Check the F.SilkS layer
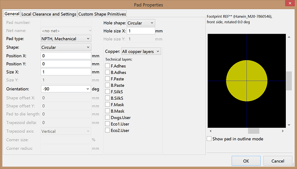This screenshot has height=169, width=297. pos(108,92)
